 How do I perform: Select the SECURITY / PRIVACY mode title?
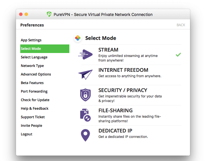pos(123,90)
